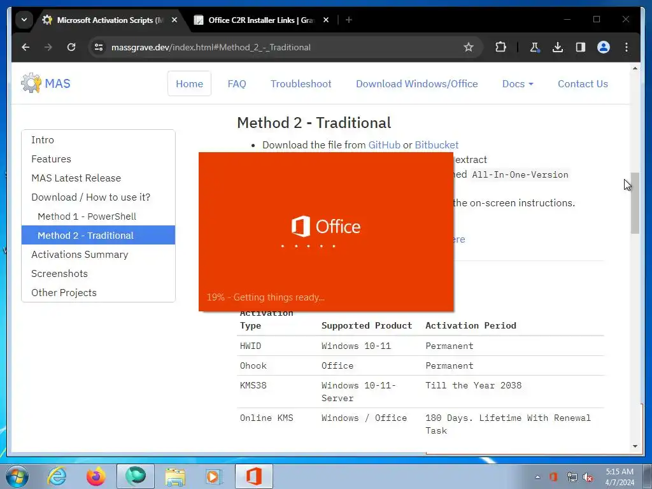Launch Internet Explorer from taskbar
Image resolution: width=652 pixels, height=489 pixels.
57,476
